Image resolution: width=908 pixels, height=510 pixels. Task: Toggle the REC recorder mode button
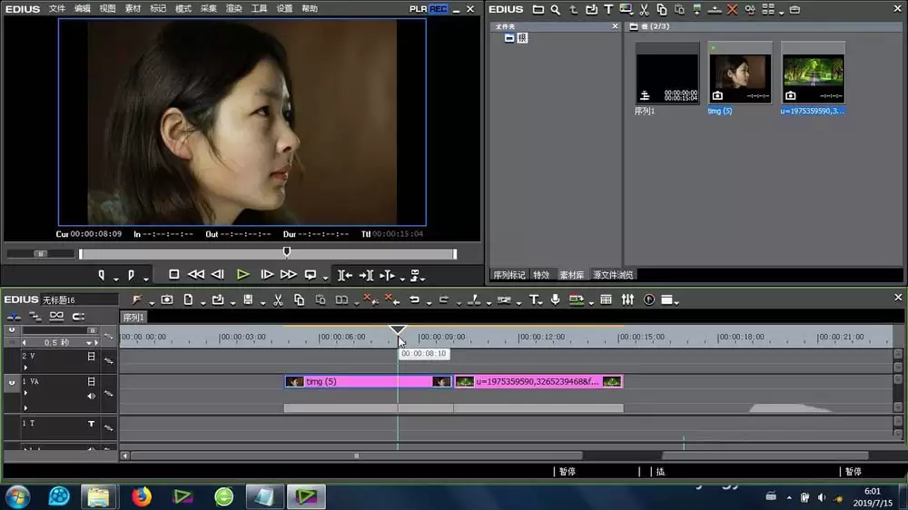[439, 9]
